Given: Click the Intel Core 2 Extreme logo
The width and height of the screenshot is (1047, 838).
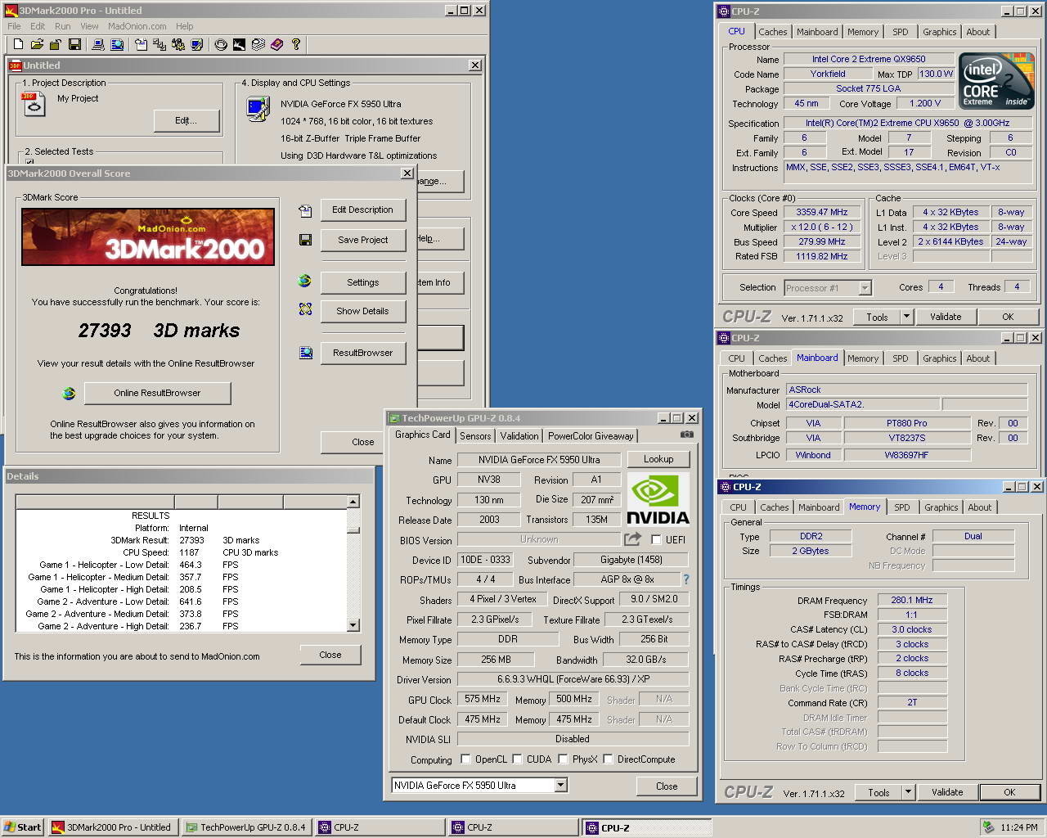Looking at the screenshot, I should click(x=996, y=81).
